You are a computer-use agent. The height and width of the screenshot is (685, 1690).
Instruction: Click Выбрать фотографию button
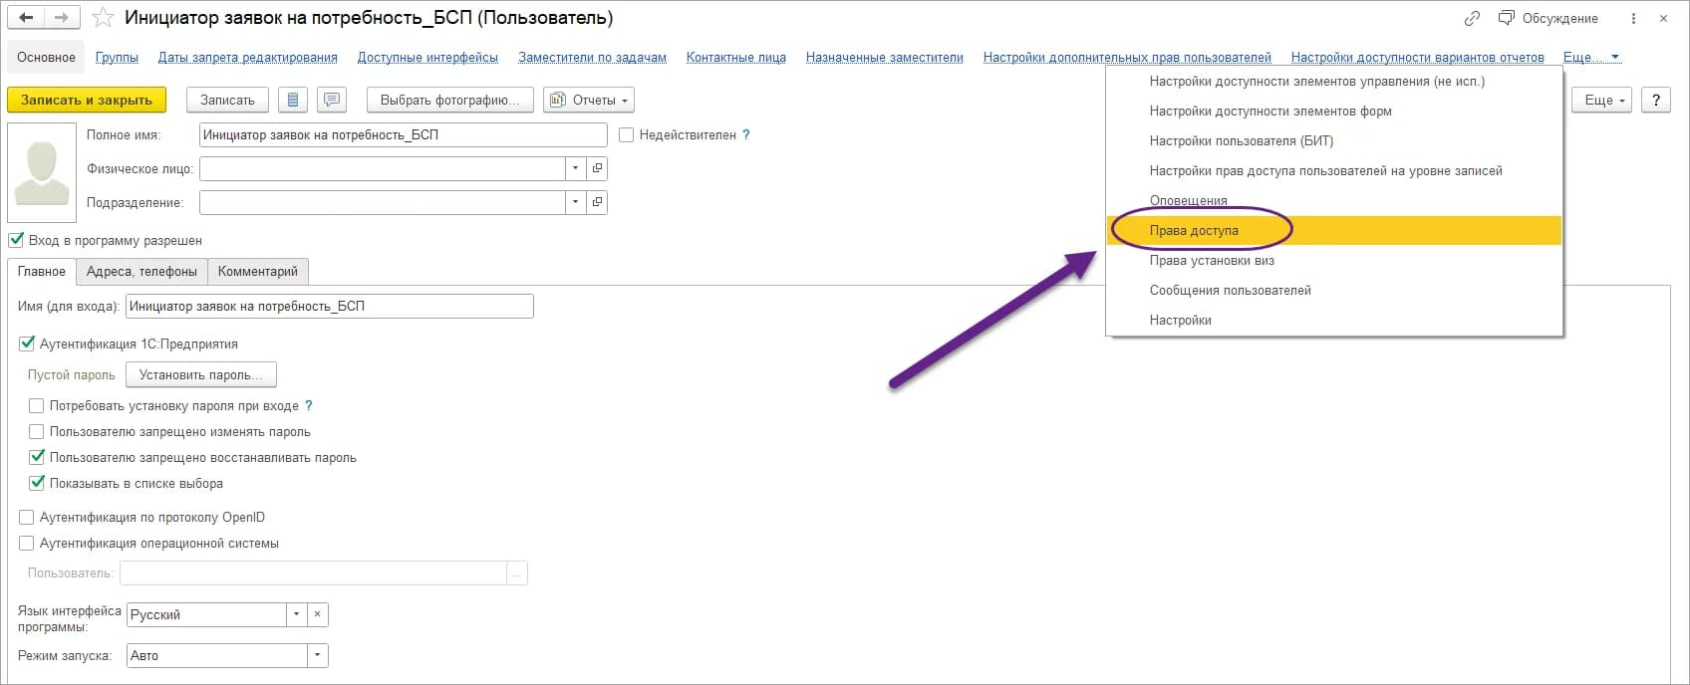click(450, 100)
